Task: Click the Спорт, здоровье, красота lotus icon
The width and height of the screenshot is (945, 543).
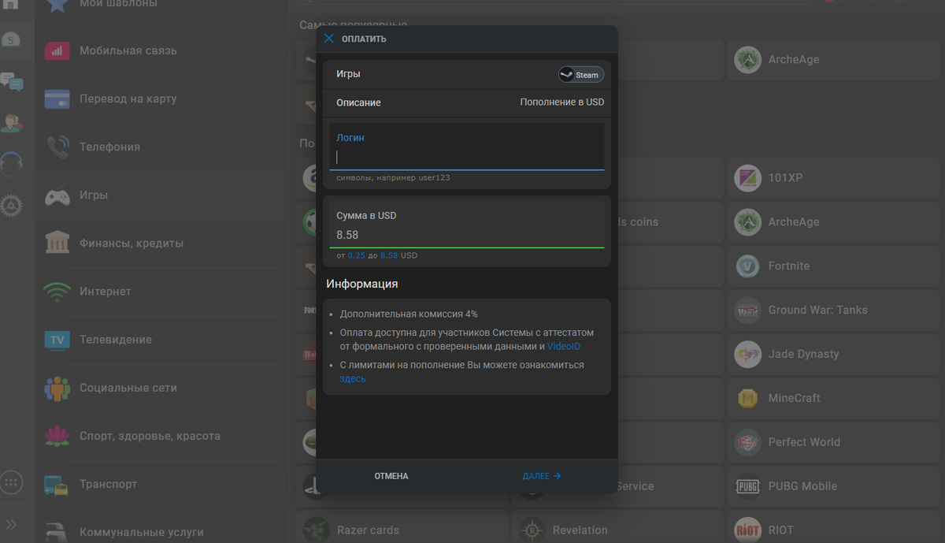Action: (x=57, y=436)
